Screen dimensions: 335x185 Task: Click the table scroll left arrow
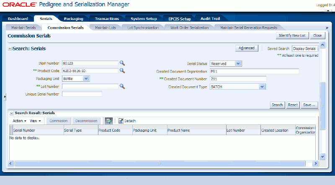pyautogui.click(x=11, y=163)
